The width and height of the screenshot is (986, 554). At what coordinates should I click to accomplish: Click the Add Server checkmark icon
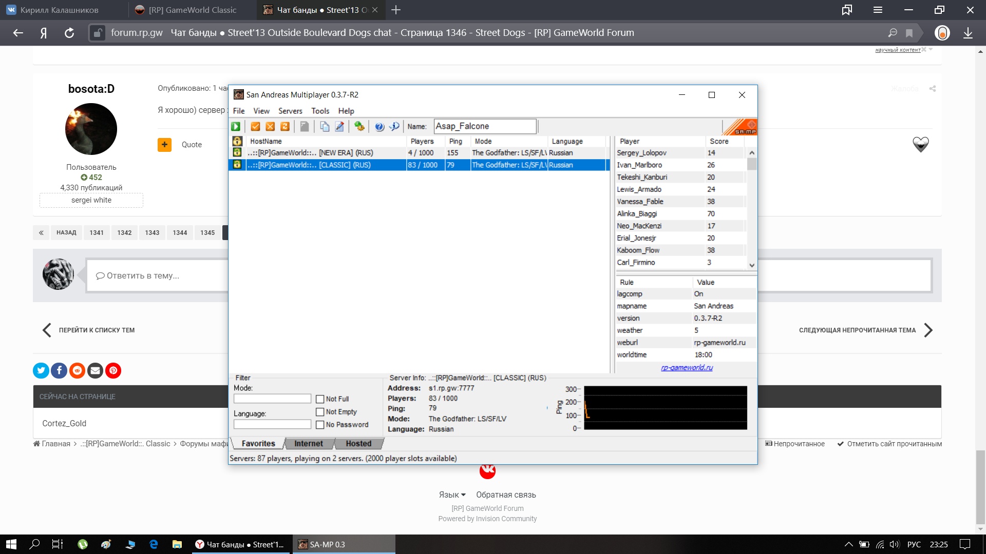click(x=255, y=126)
